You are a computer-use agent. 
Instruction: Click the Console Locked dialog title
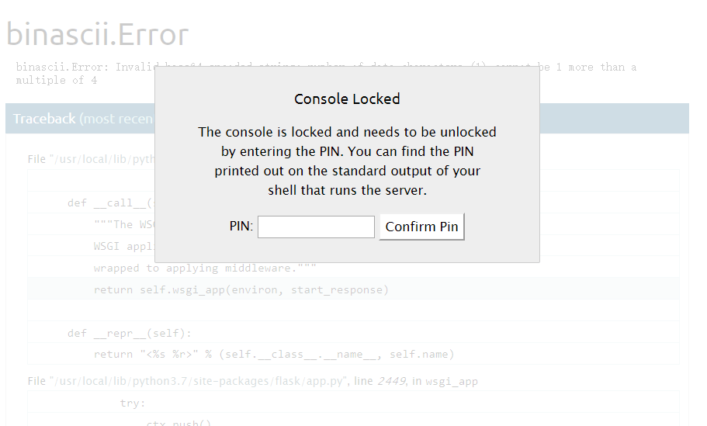point(347,99)
